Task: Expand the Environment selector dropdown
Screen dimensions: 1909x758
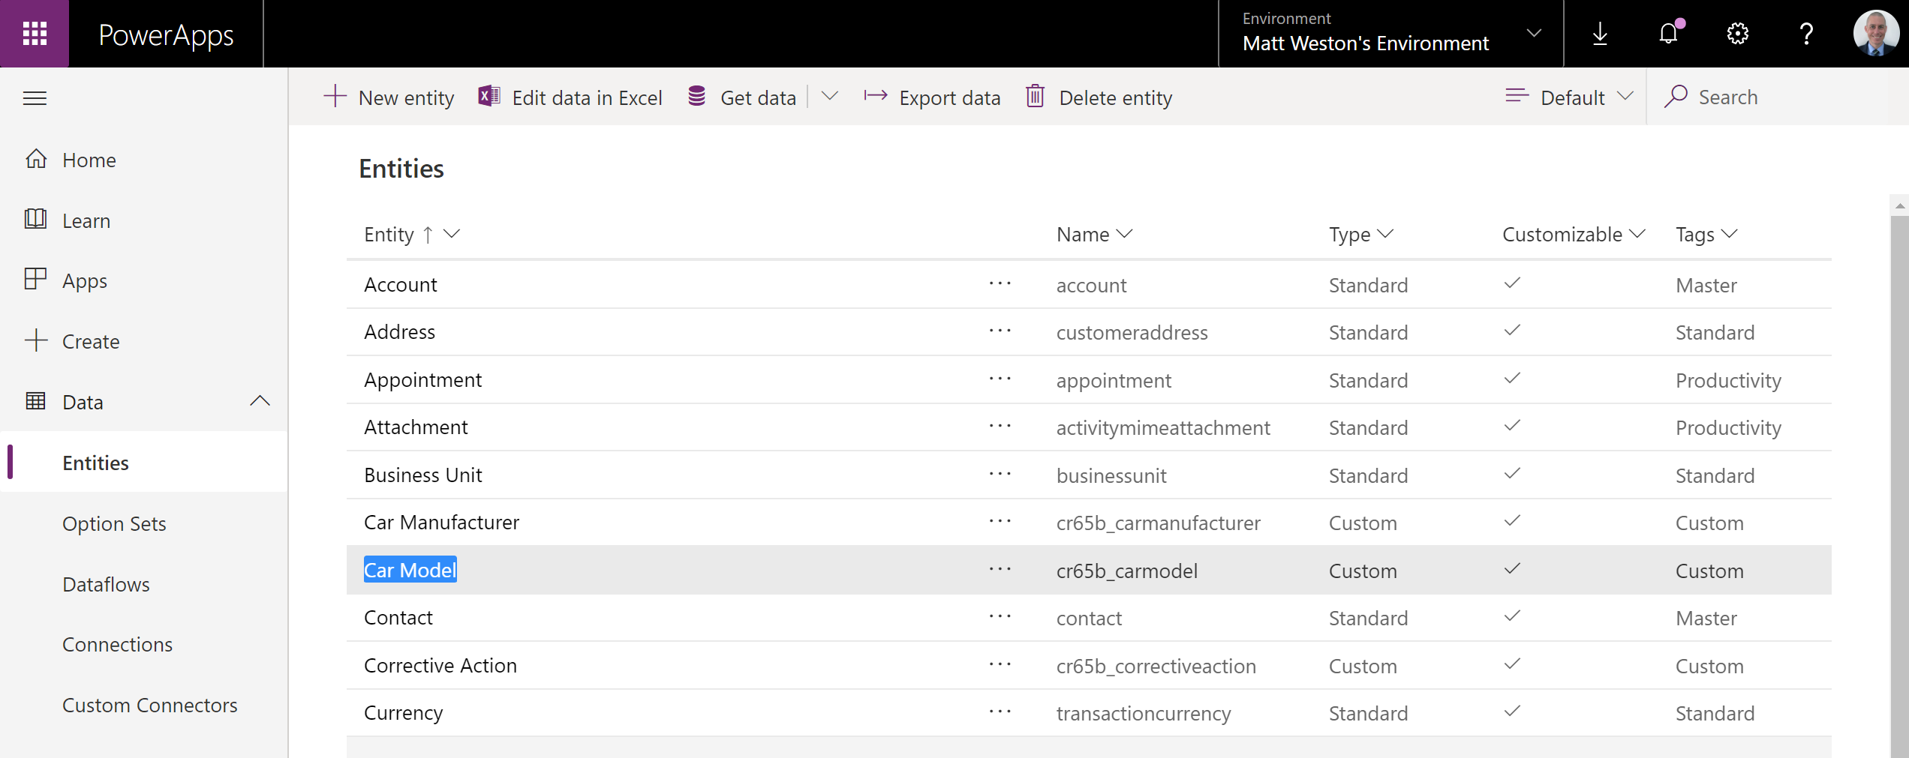Action: pyautogui.click(x=1534, y=34)
